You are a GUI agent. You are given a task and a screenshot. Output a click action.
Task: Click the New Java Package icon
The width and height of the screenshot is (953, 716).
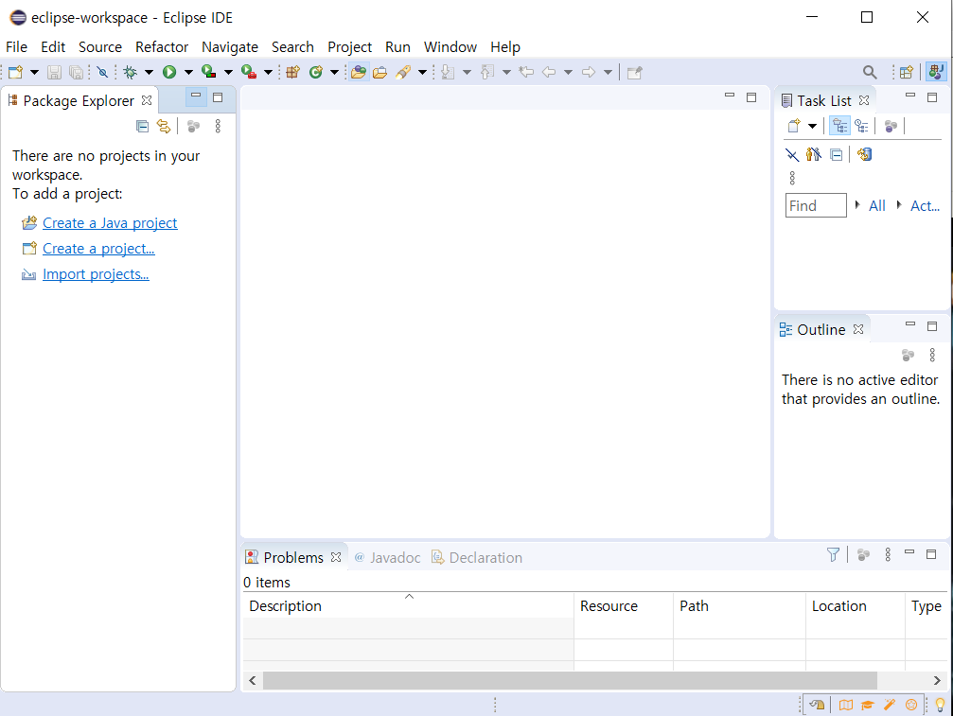[293, 72]
